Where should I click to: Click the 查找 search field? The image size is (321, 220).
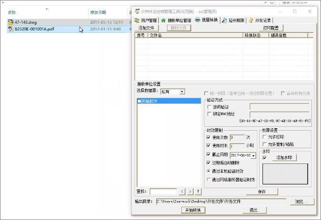coord(163,191)
